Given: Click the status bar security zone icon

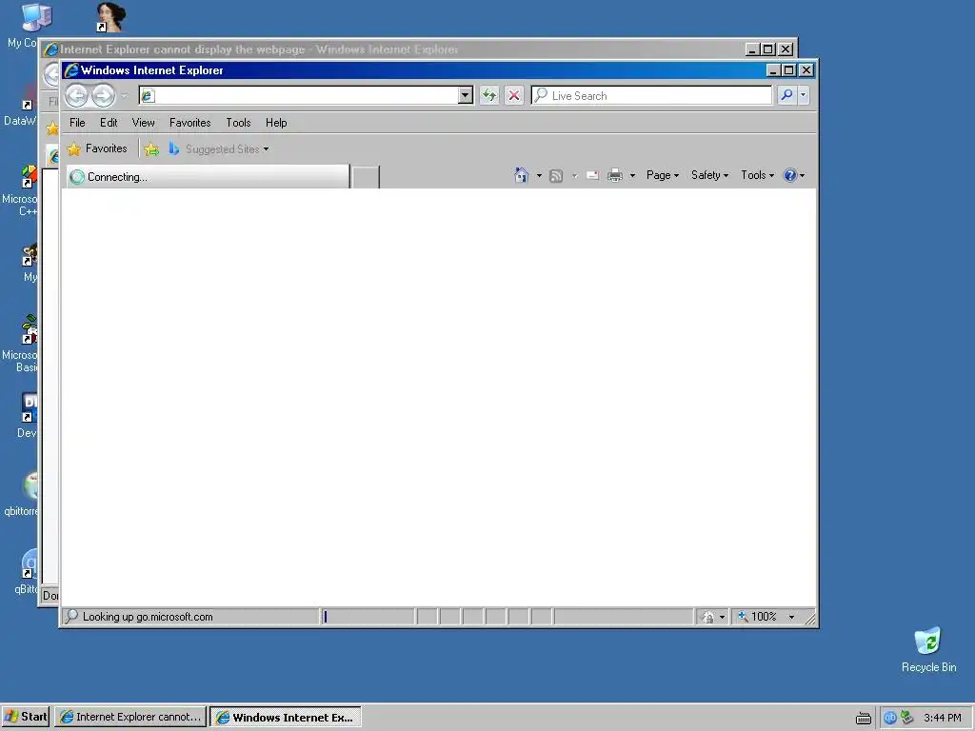Looking at the screenshot, I should pyautogui.click(x=707, y=617).
